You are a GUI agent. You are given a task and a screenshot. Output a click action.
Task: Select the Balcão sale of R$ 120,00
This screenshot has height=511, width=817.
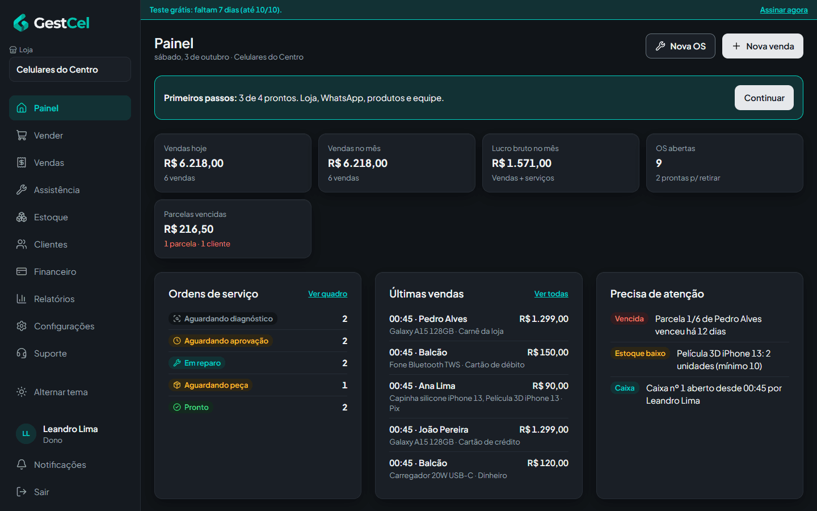pyautogui.click(x=479, y=468)
